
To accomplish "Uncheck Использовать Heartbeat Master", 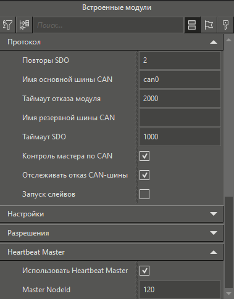I will (144, 271).
